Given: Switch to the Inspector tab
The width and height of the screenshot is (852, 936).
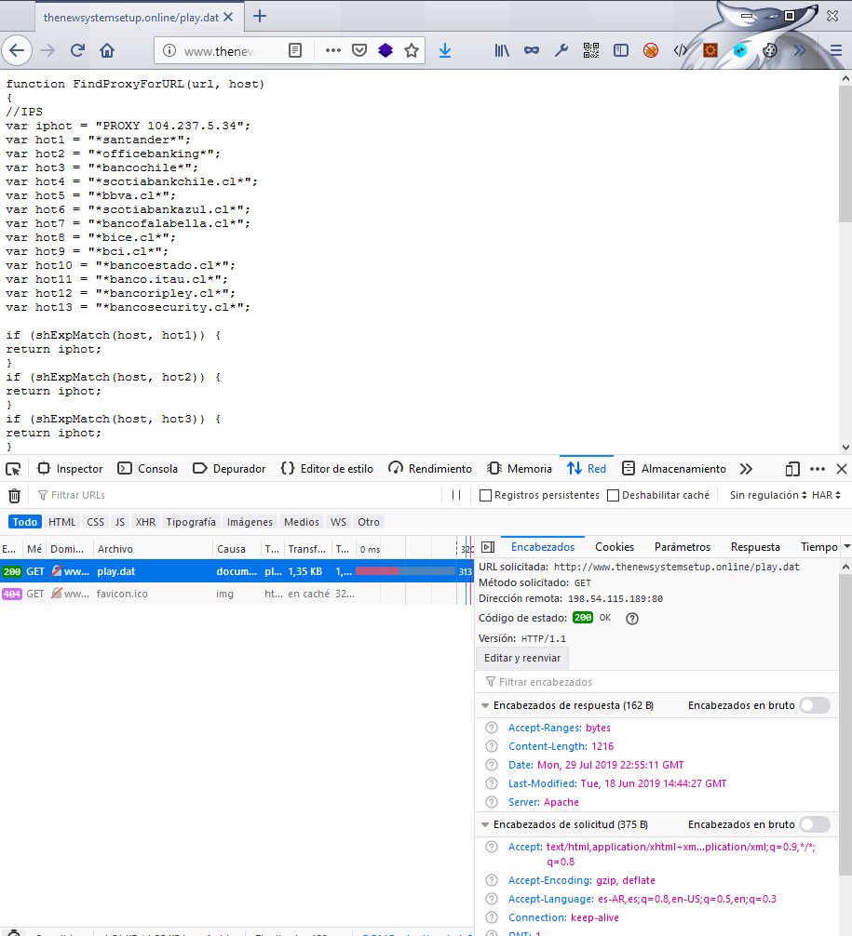Looking at the screenshot, I should click(71, 469).
